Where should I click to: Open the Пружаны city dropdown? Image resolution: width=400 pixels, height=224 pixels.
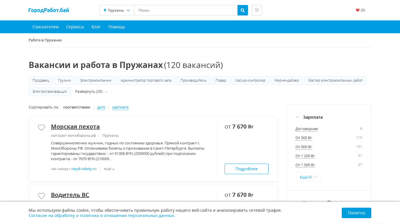pyautogui.click(x=117, y=10)
